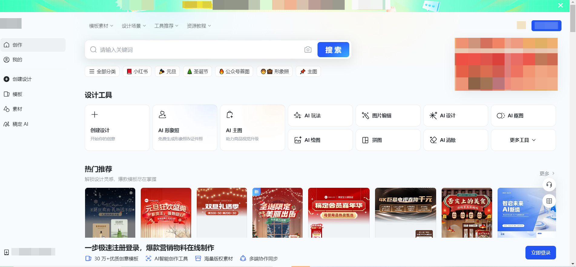Open 双旦礼遇季 template thumbnail
This screenshot has width=576, height=267.
pos(222,213)
